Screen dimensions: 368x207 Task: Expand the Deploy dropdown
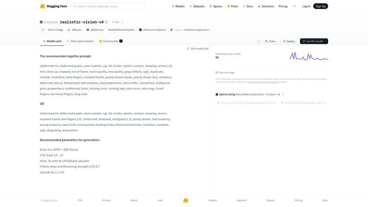[x=289, y=41]
